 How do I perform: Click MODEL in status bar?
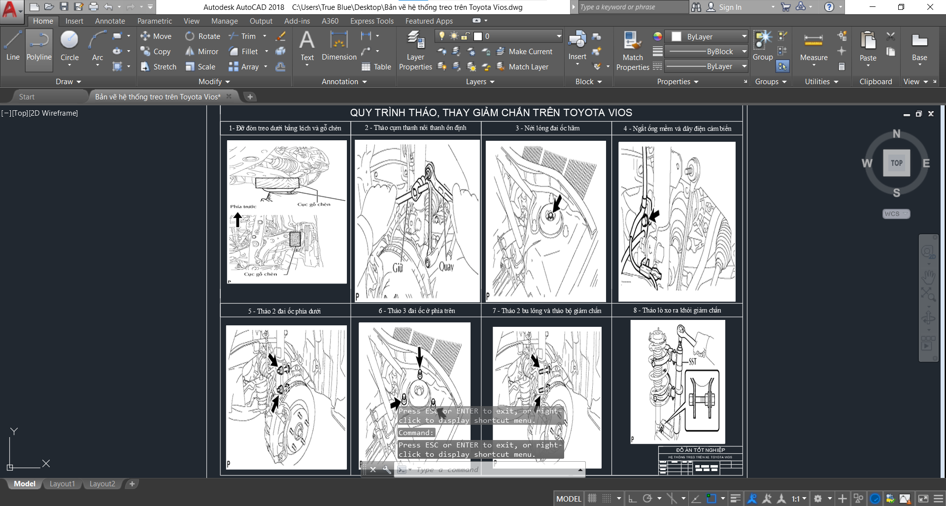click(x=569, y=499)
